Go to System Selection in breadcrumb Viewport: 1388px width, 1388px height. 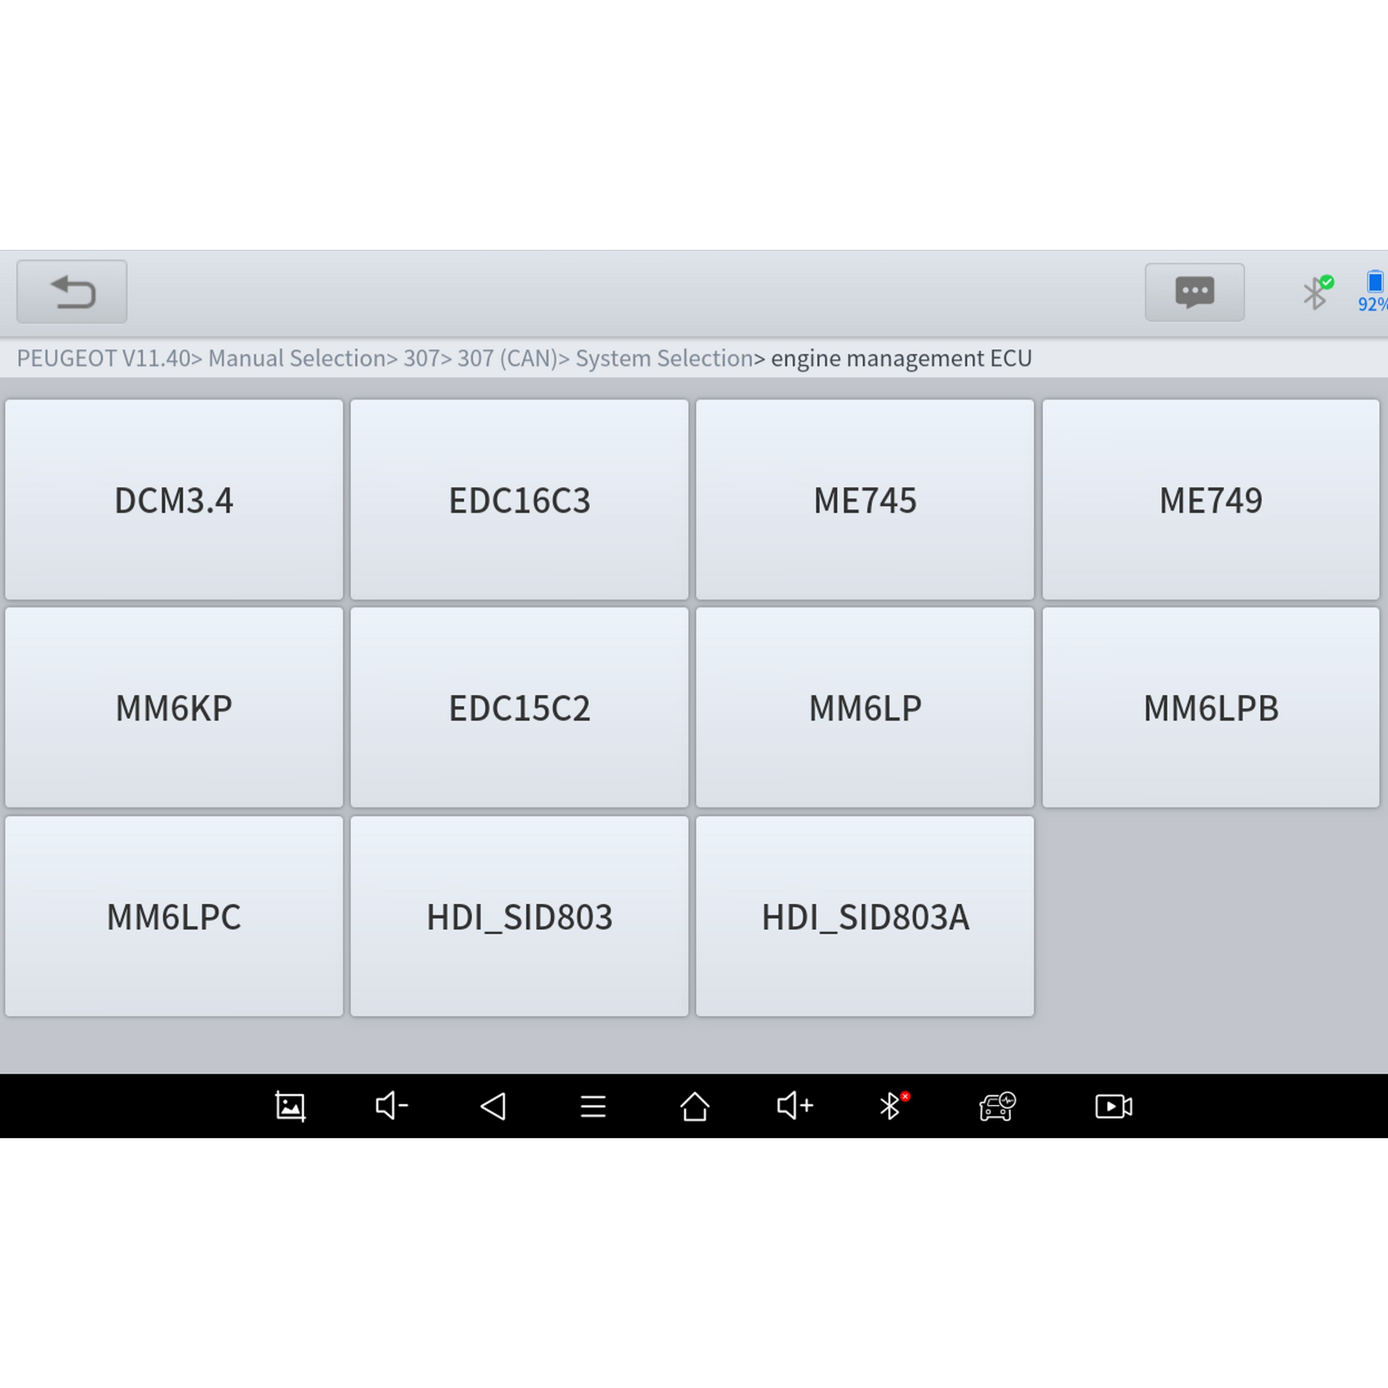click(663, 359)
